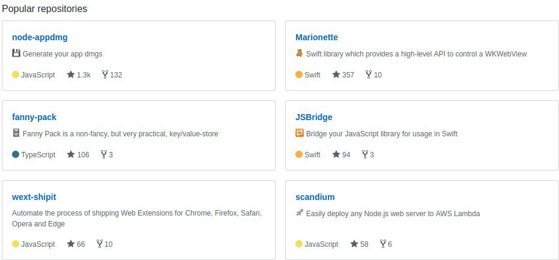Click the teal TypeScript language dot
The width and height of the screenshot is (559, 260).
tap(16, 154)
